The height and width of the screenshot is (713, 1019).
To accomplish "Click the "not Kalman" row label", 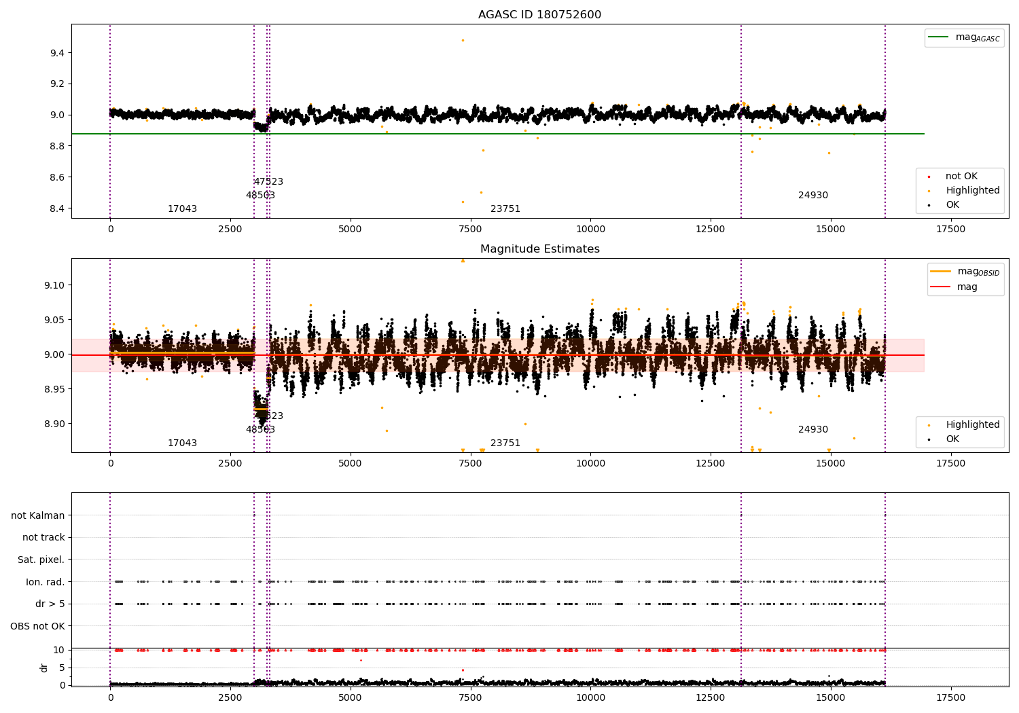I will [38, 515].
